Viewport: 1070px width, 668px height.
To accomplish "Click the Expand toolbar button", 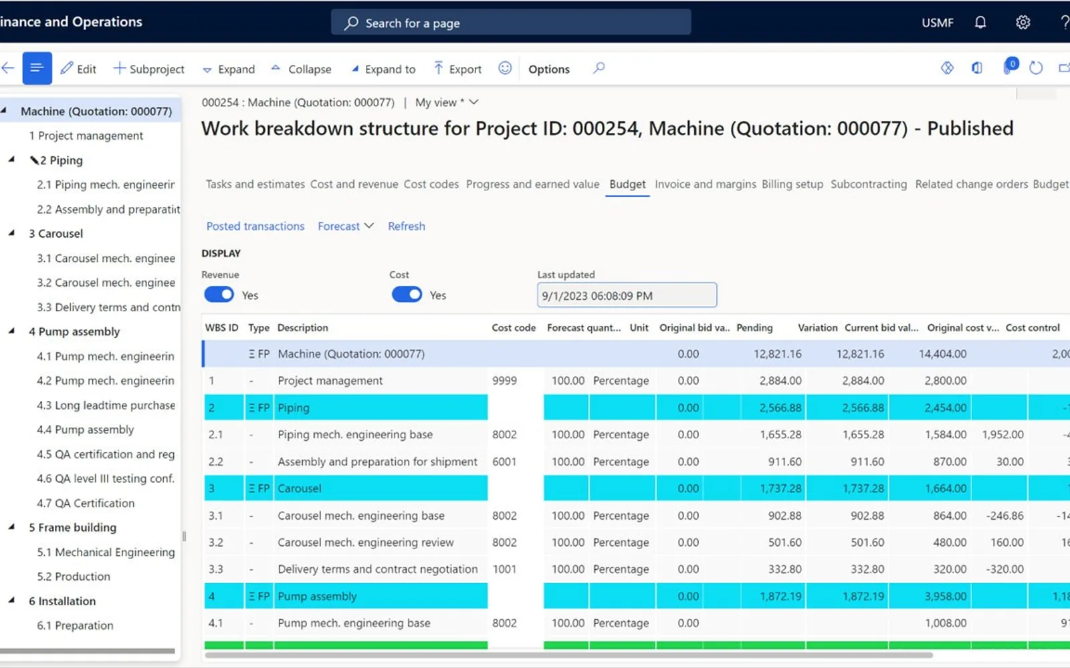I will click(229, 69).
